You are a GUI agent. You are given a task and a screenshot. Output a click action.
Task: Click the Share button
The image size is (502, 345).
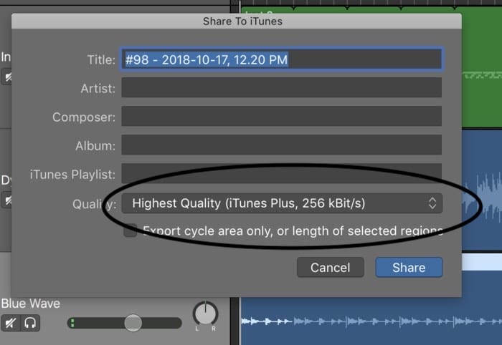pyautogui.click(x=409, y=268)
